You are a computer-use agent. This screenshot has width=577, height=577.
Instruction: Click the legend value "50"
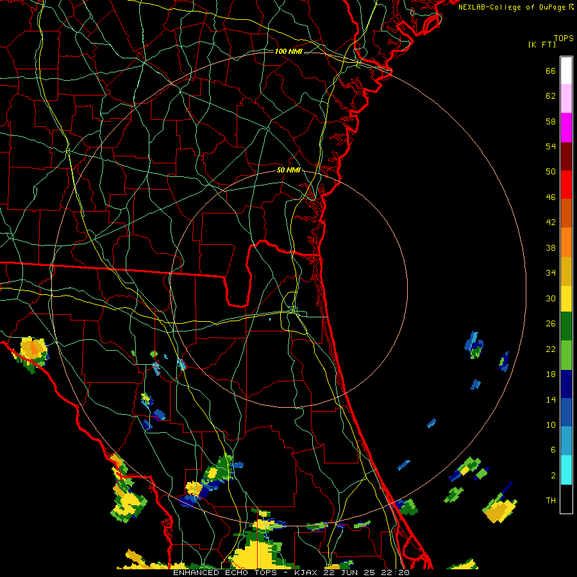click(x=551, y=172)
